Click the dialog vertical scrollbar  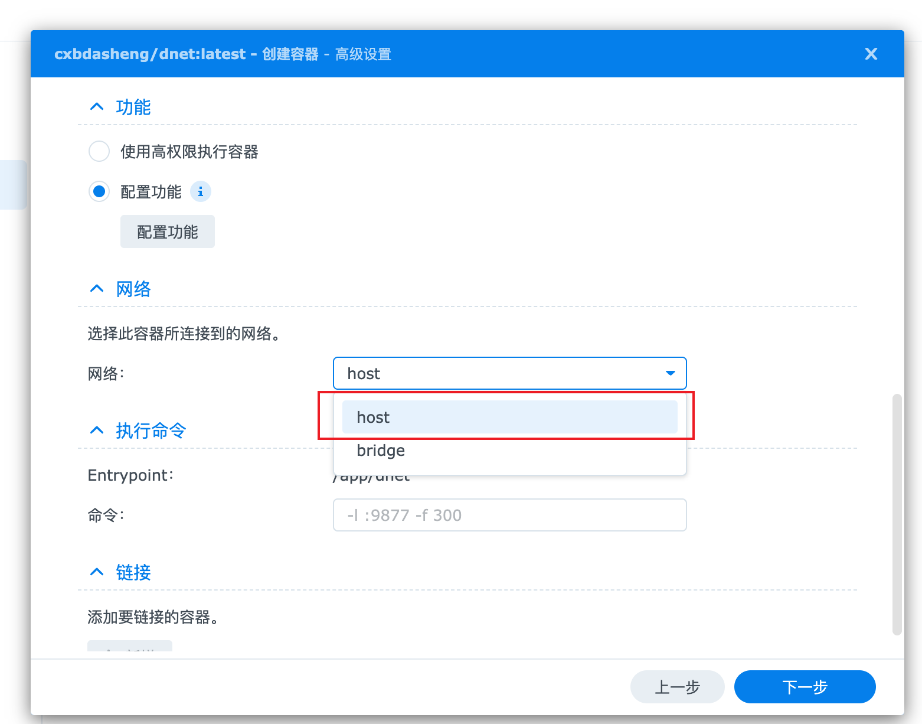(x=897, y=514)
